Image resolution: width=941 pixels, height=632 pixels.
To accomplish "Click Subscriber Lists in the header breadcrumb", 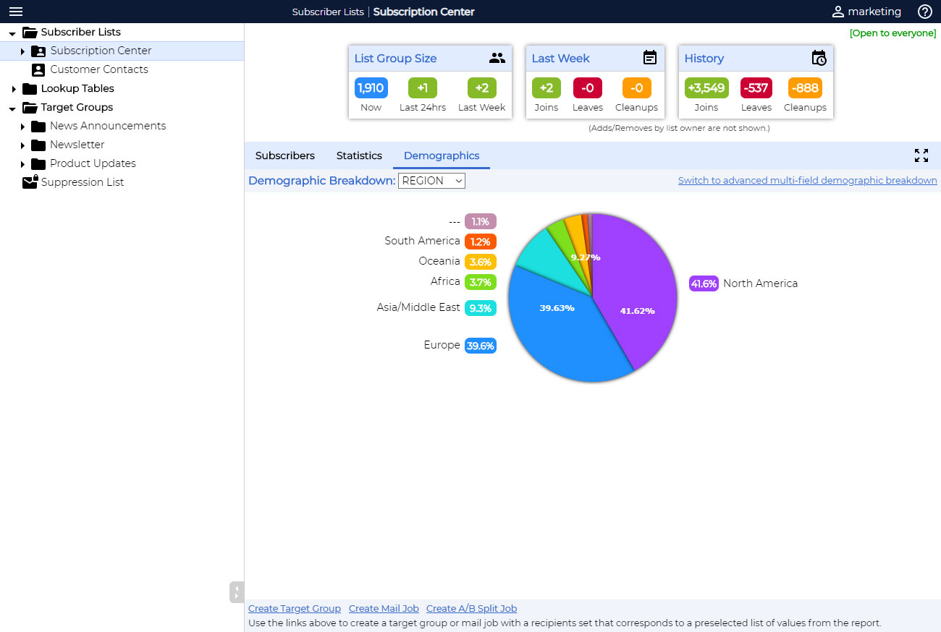I will [x=328, y=12].
